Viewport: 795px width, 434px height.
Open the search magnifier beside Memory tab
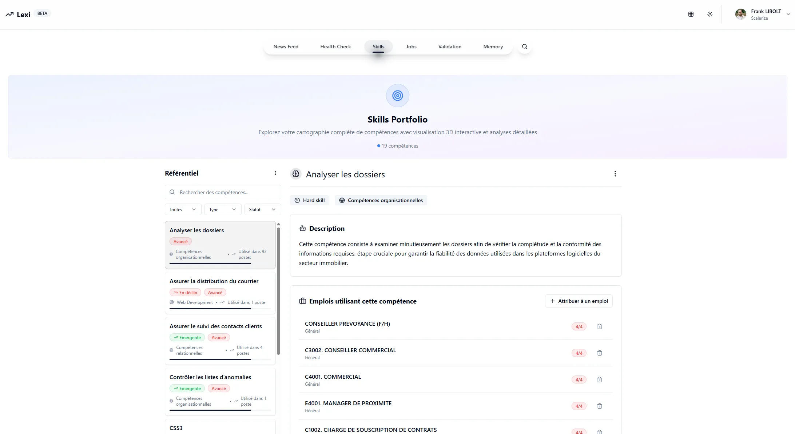click(525, 47)
